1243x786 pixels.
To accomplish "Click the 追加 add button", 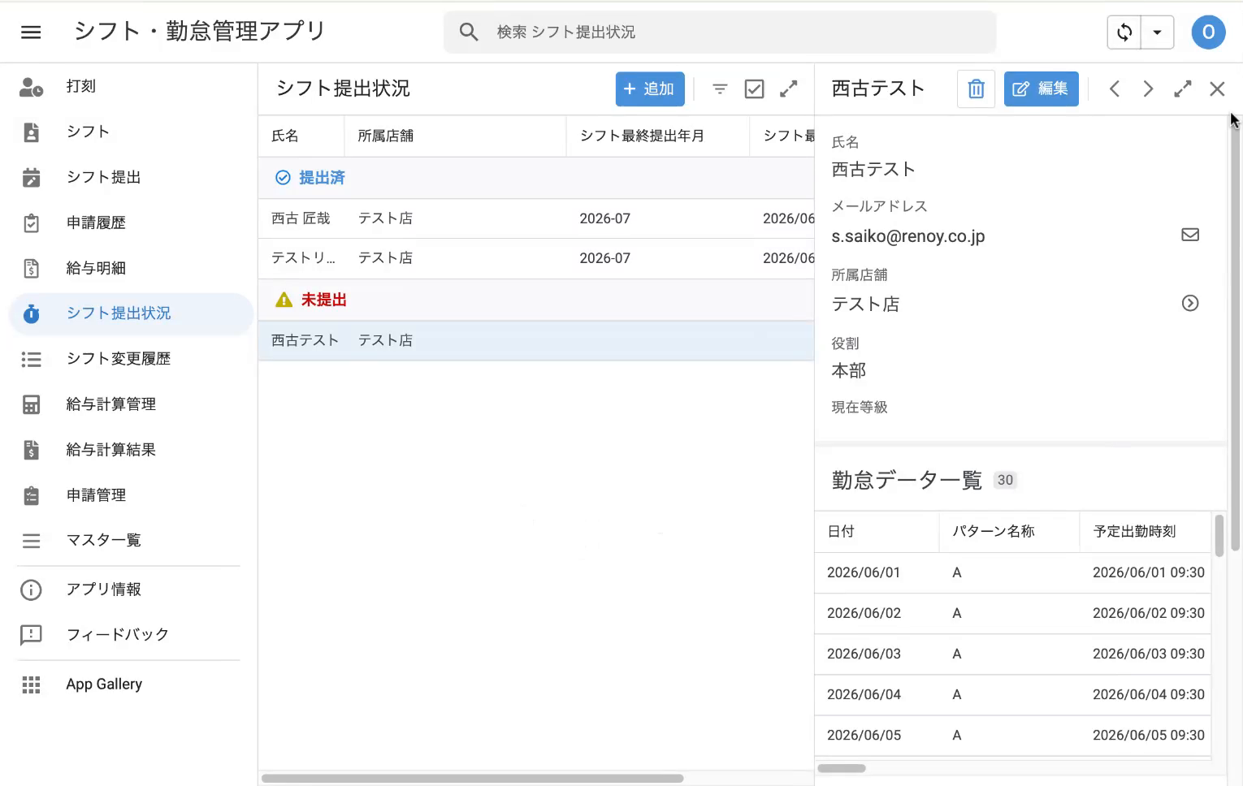I will [x=650, y=89].
